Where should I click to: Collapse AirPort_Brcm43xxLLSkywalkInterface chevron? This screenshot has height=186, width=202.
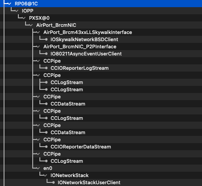tap(38, 32)
